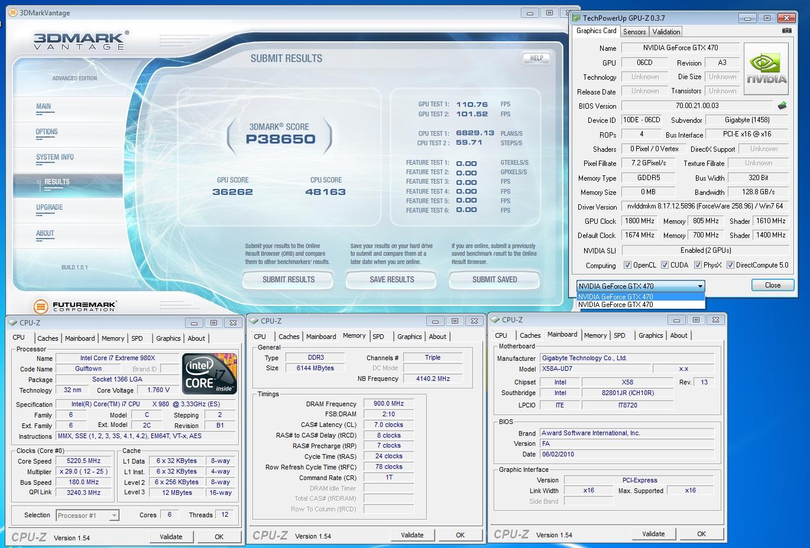Click the CPU-Z CPU window title icon
Viewport: 810px width, 548px height.
tap(12, 322)
